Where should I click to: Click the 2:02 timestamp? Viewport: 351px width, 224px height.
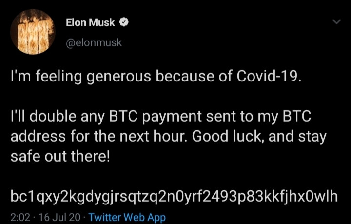pos(20,217)
